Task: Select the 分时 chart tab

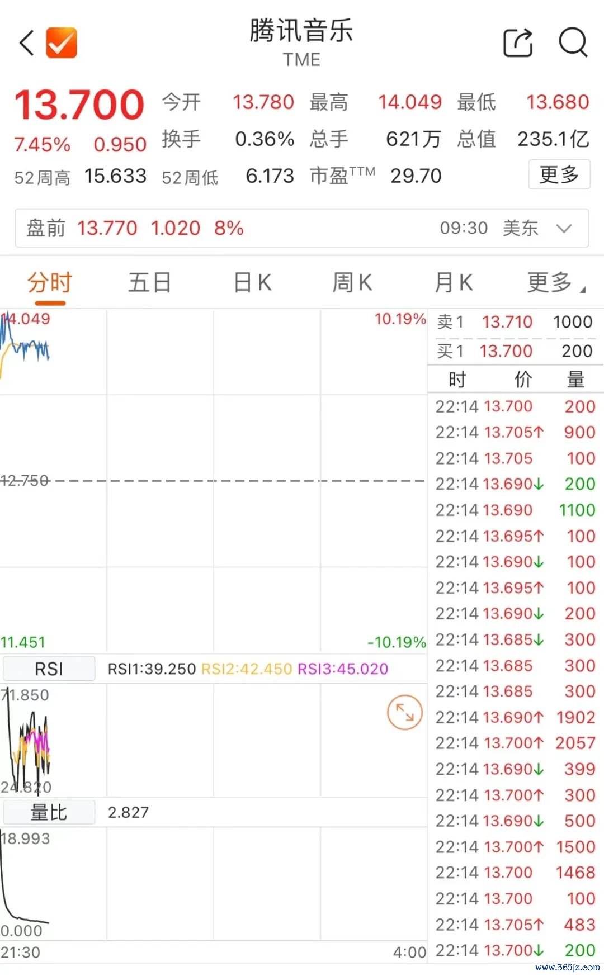Action: (x=50, y=283)
